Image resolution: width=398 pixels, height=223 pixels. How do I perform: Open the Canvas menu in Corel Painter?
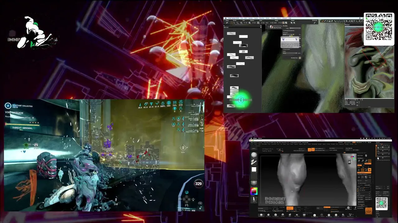pos(251,18)
